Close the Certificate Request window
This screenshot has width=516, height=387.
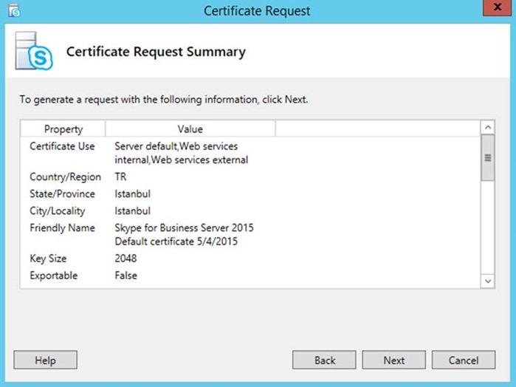point(497,7)
